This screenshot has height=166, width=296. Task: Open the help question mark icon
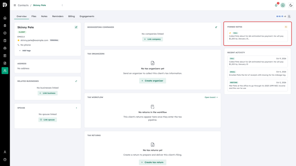(5, 160)
